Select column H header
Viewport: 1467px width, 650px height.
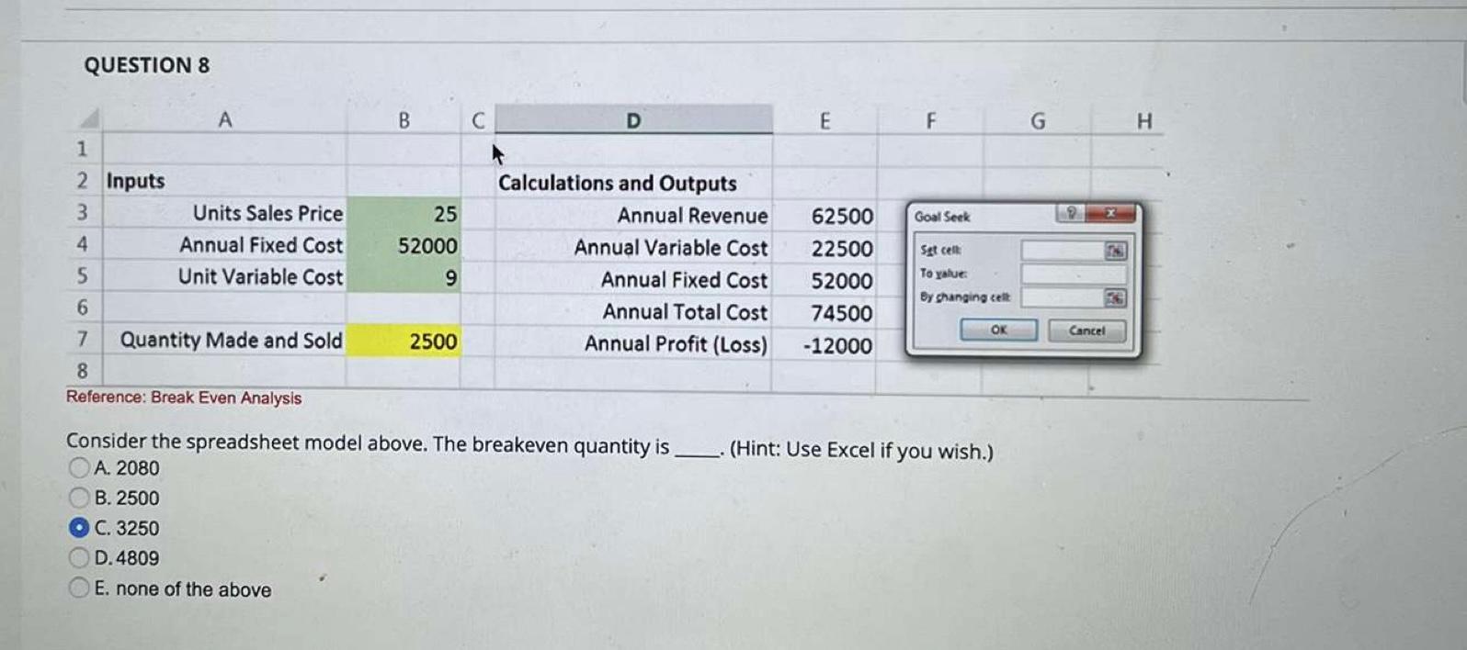click(1143, 120)
